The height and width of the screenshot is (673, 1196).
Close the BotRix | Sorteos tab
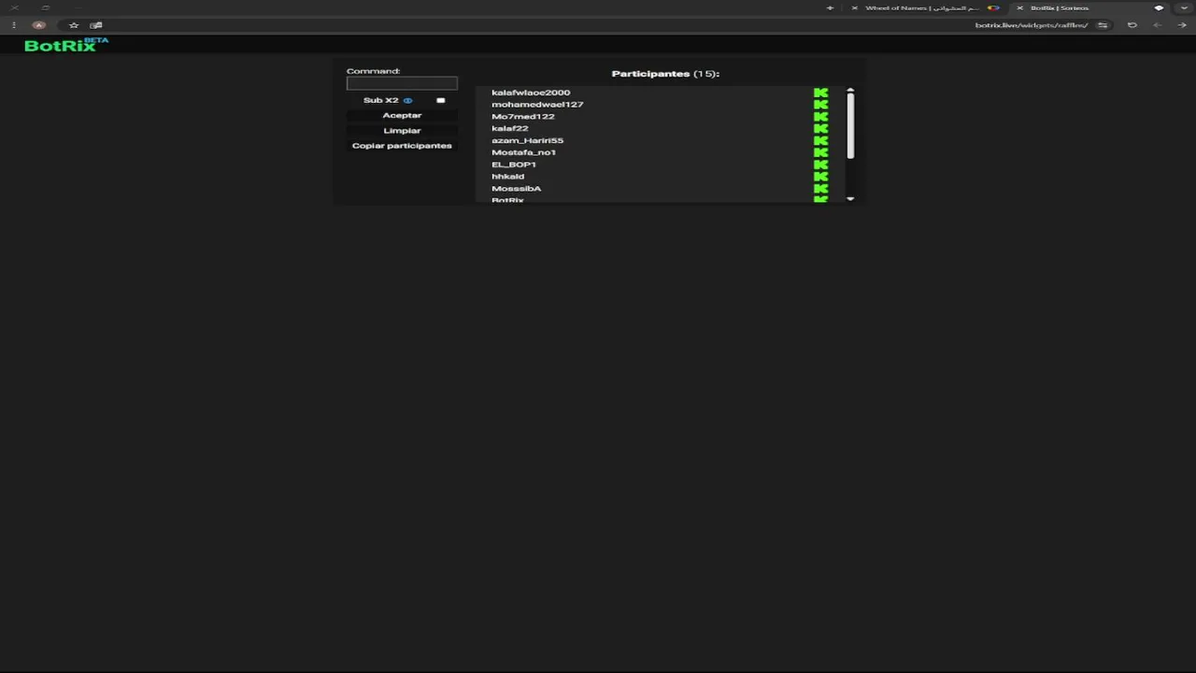(x=1019, y=7)
